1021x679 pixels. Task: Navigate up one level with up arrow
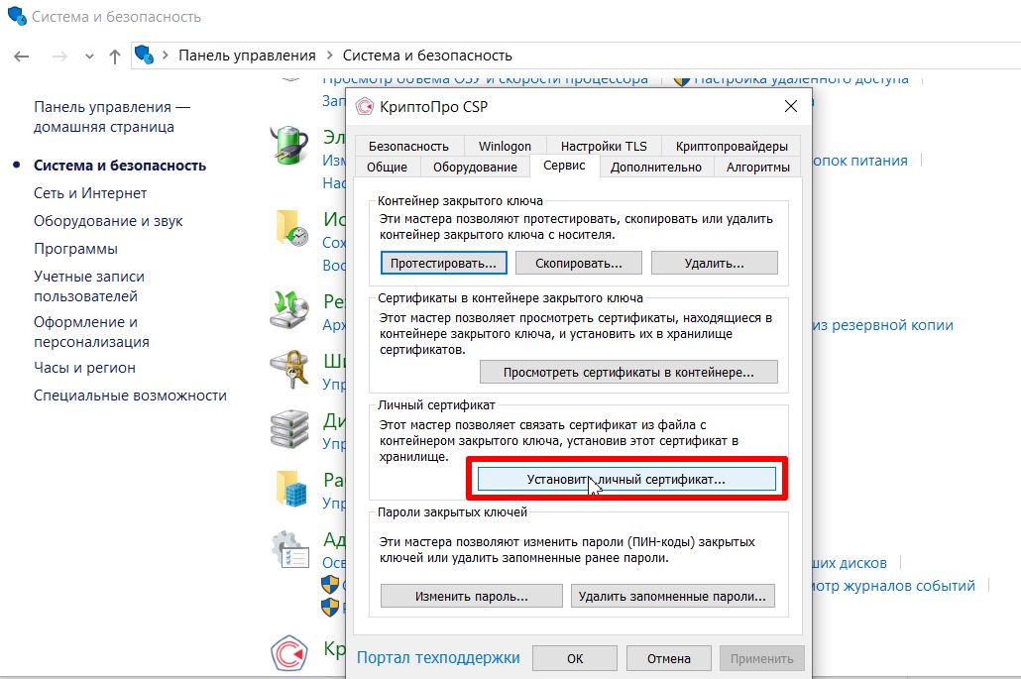(x=114, y=57)
